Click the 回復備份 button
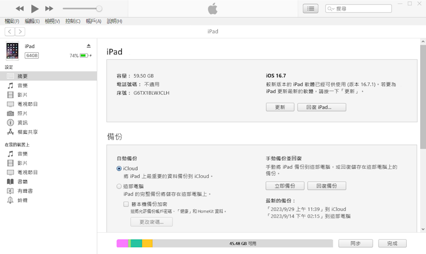 coord(327,186)
